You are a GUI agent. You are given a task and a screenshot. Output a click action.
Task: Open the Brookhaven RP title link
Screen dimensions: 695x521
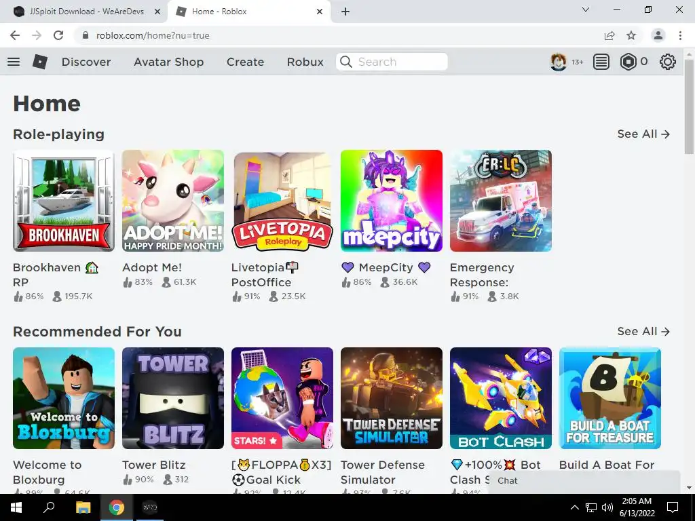[56, 275]
